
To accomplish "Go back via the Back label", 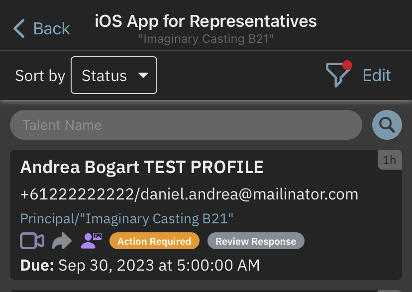I will [x=52, y=28].
